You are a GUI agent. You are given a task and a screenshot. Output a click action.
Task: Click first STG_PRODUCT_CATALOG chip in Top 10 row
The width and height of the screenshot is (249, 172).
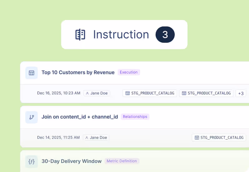click(x=150, y=93)
